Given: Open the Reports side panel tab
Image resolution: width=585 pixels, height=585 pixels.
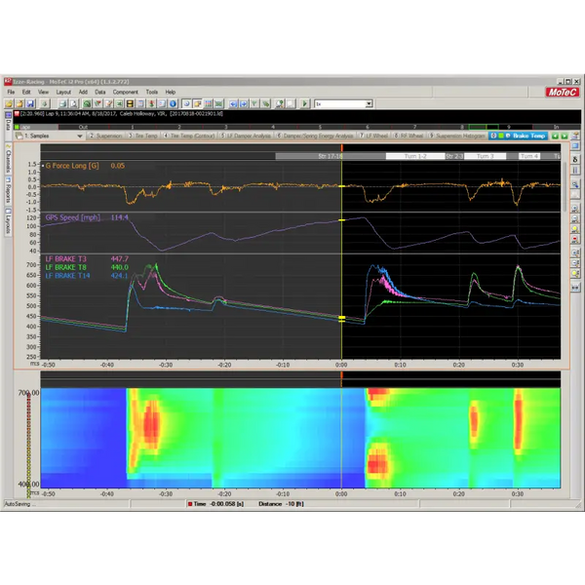Looking at the screenshot, I should (8, 192).
